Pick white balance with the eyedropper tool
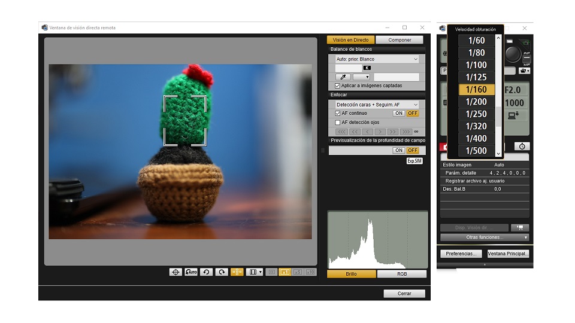 tap(343, 77)
